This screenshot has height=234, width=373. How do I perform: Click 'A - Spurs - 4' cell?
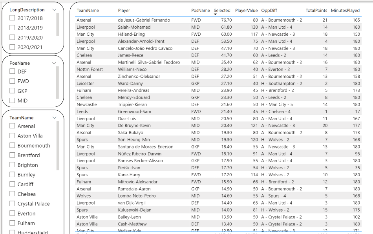pyautogui.click(x=274, y=196)
